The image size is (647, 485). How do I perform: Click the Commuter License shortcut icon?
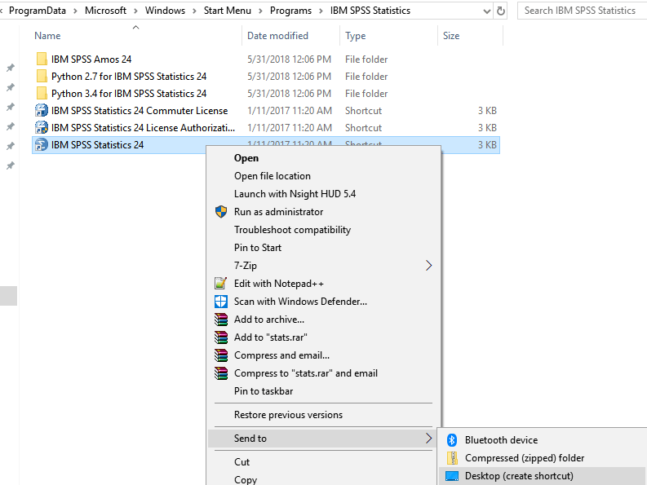coord(42,111)
